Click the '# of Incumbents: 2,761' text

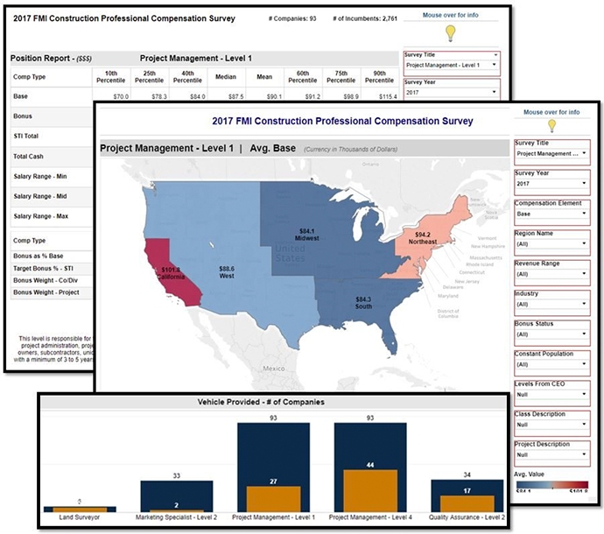coord(365,18)
